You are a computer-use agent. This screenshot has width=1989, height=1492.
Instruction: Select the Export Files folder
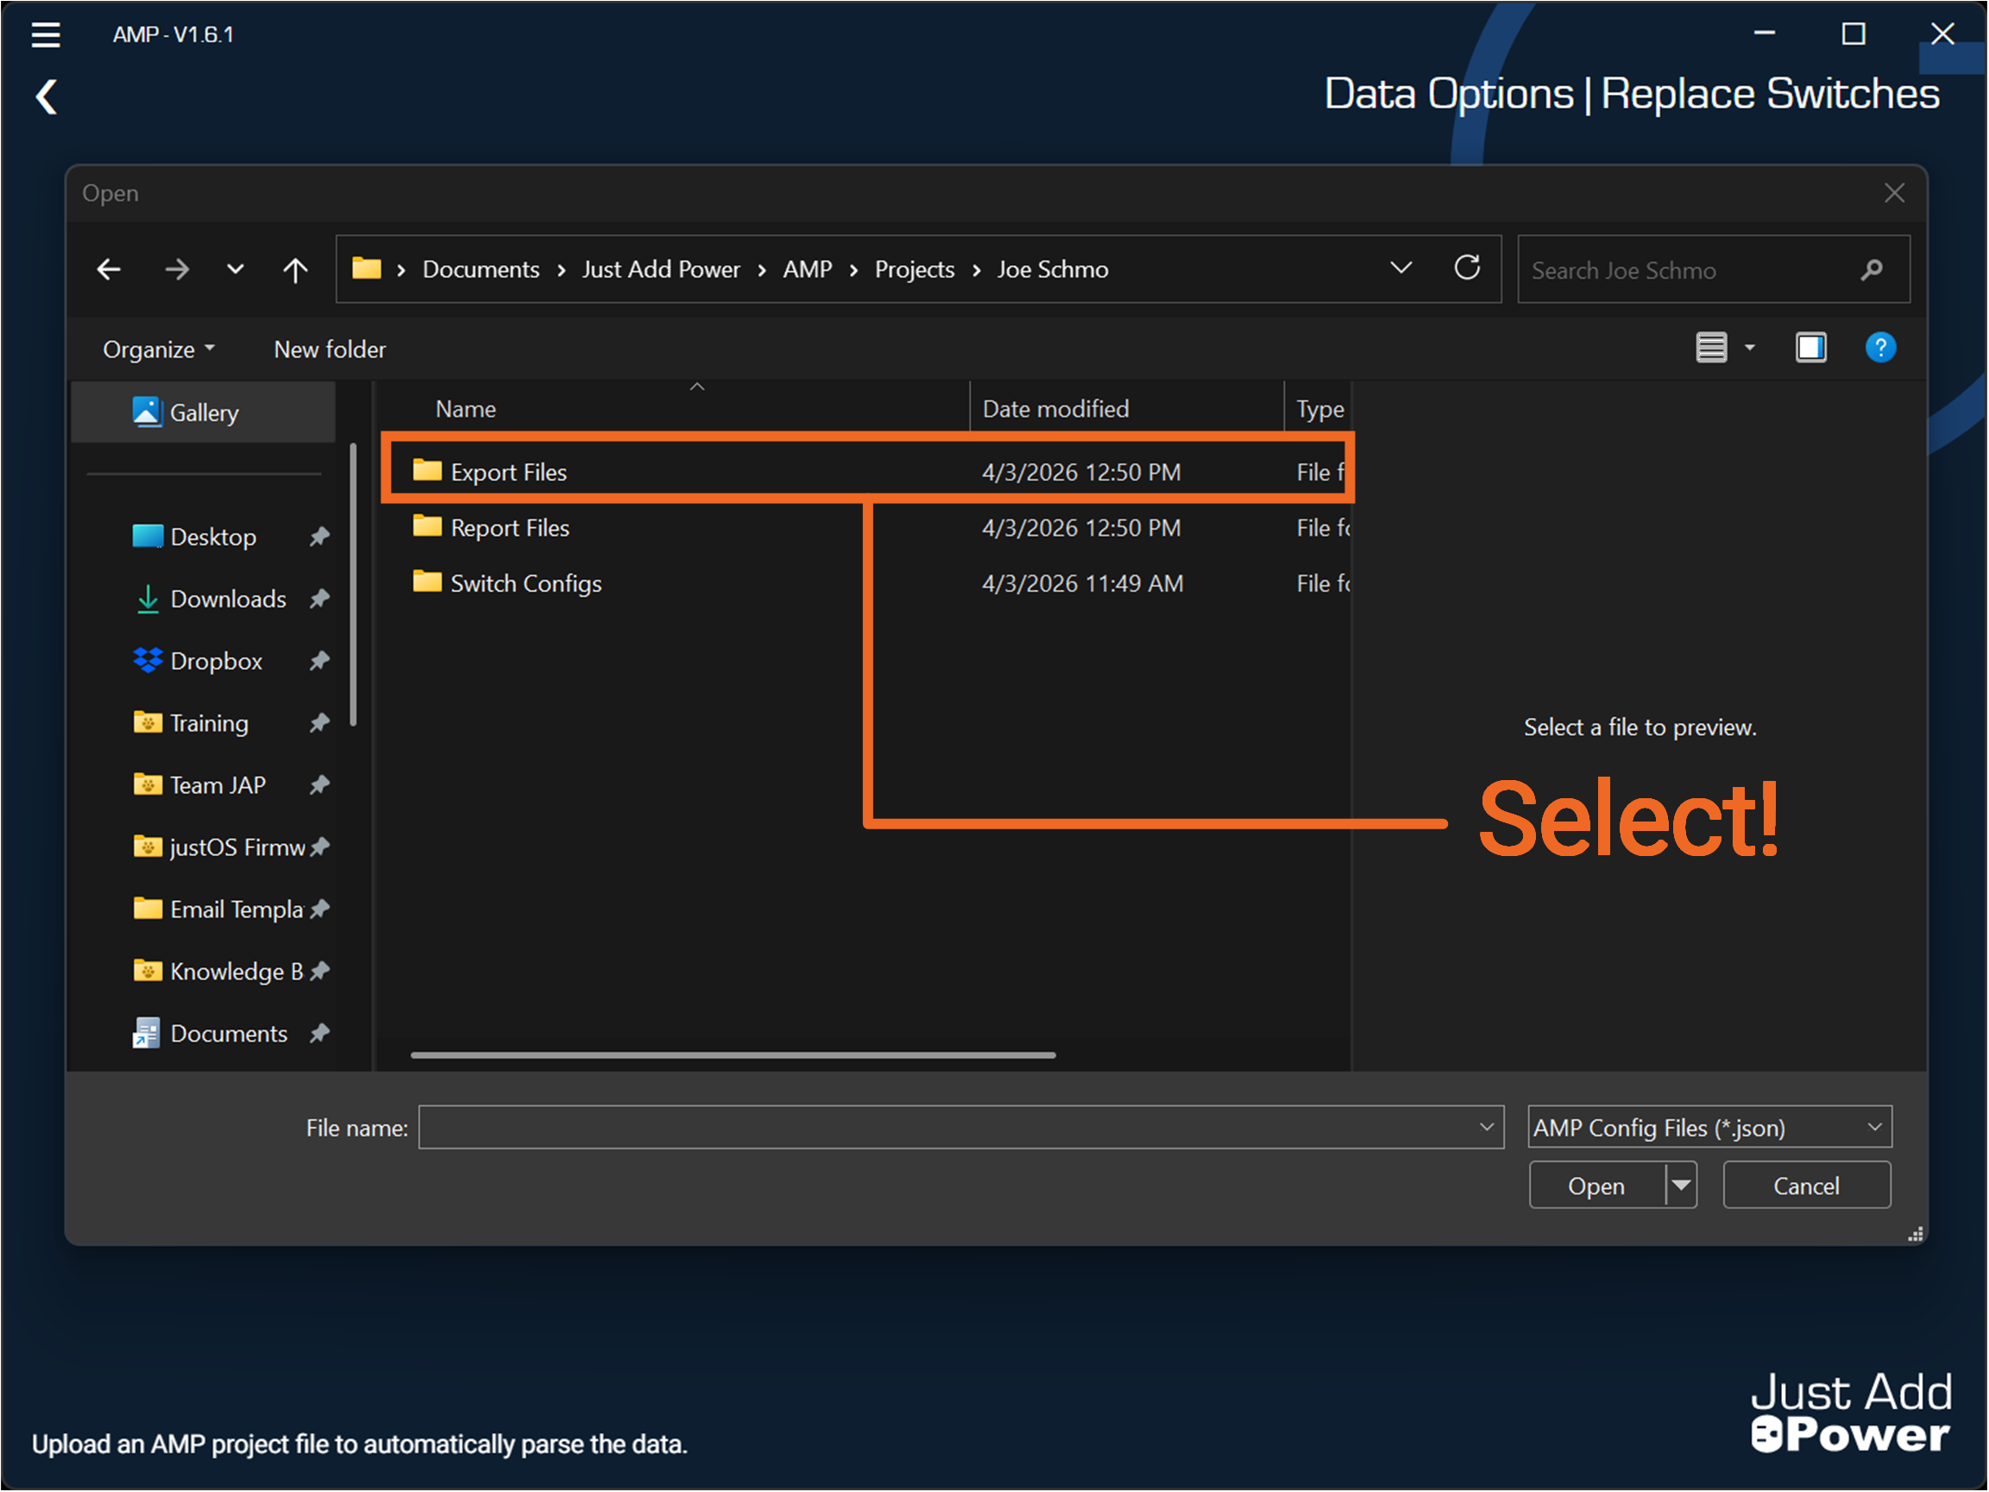tap(508, 472)
